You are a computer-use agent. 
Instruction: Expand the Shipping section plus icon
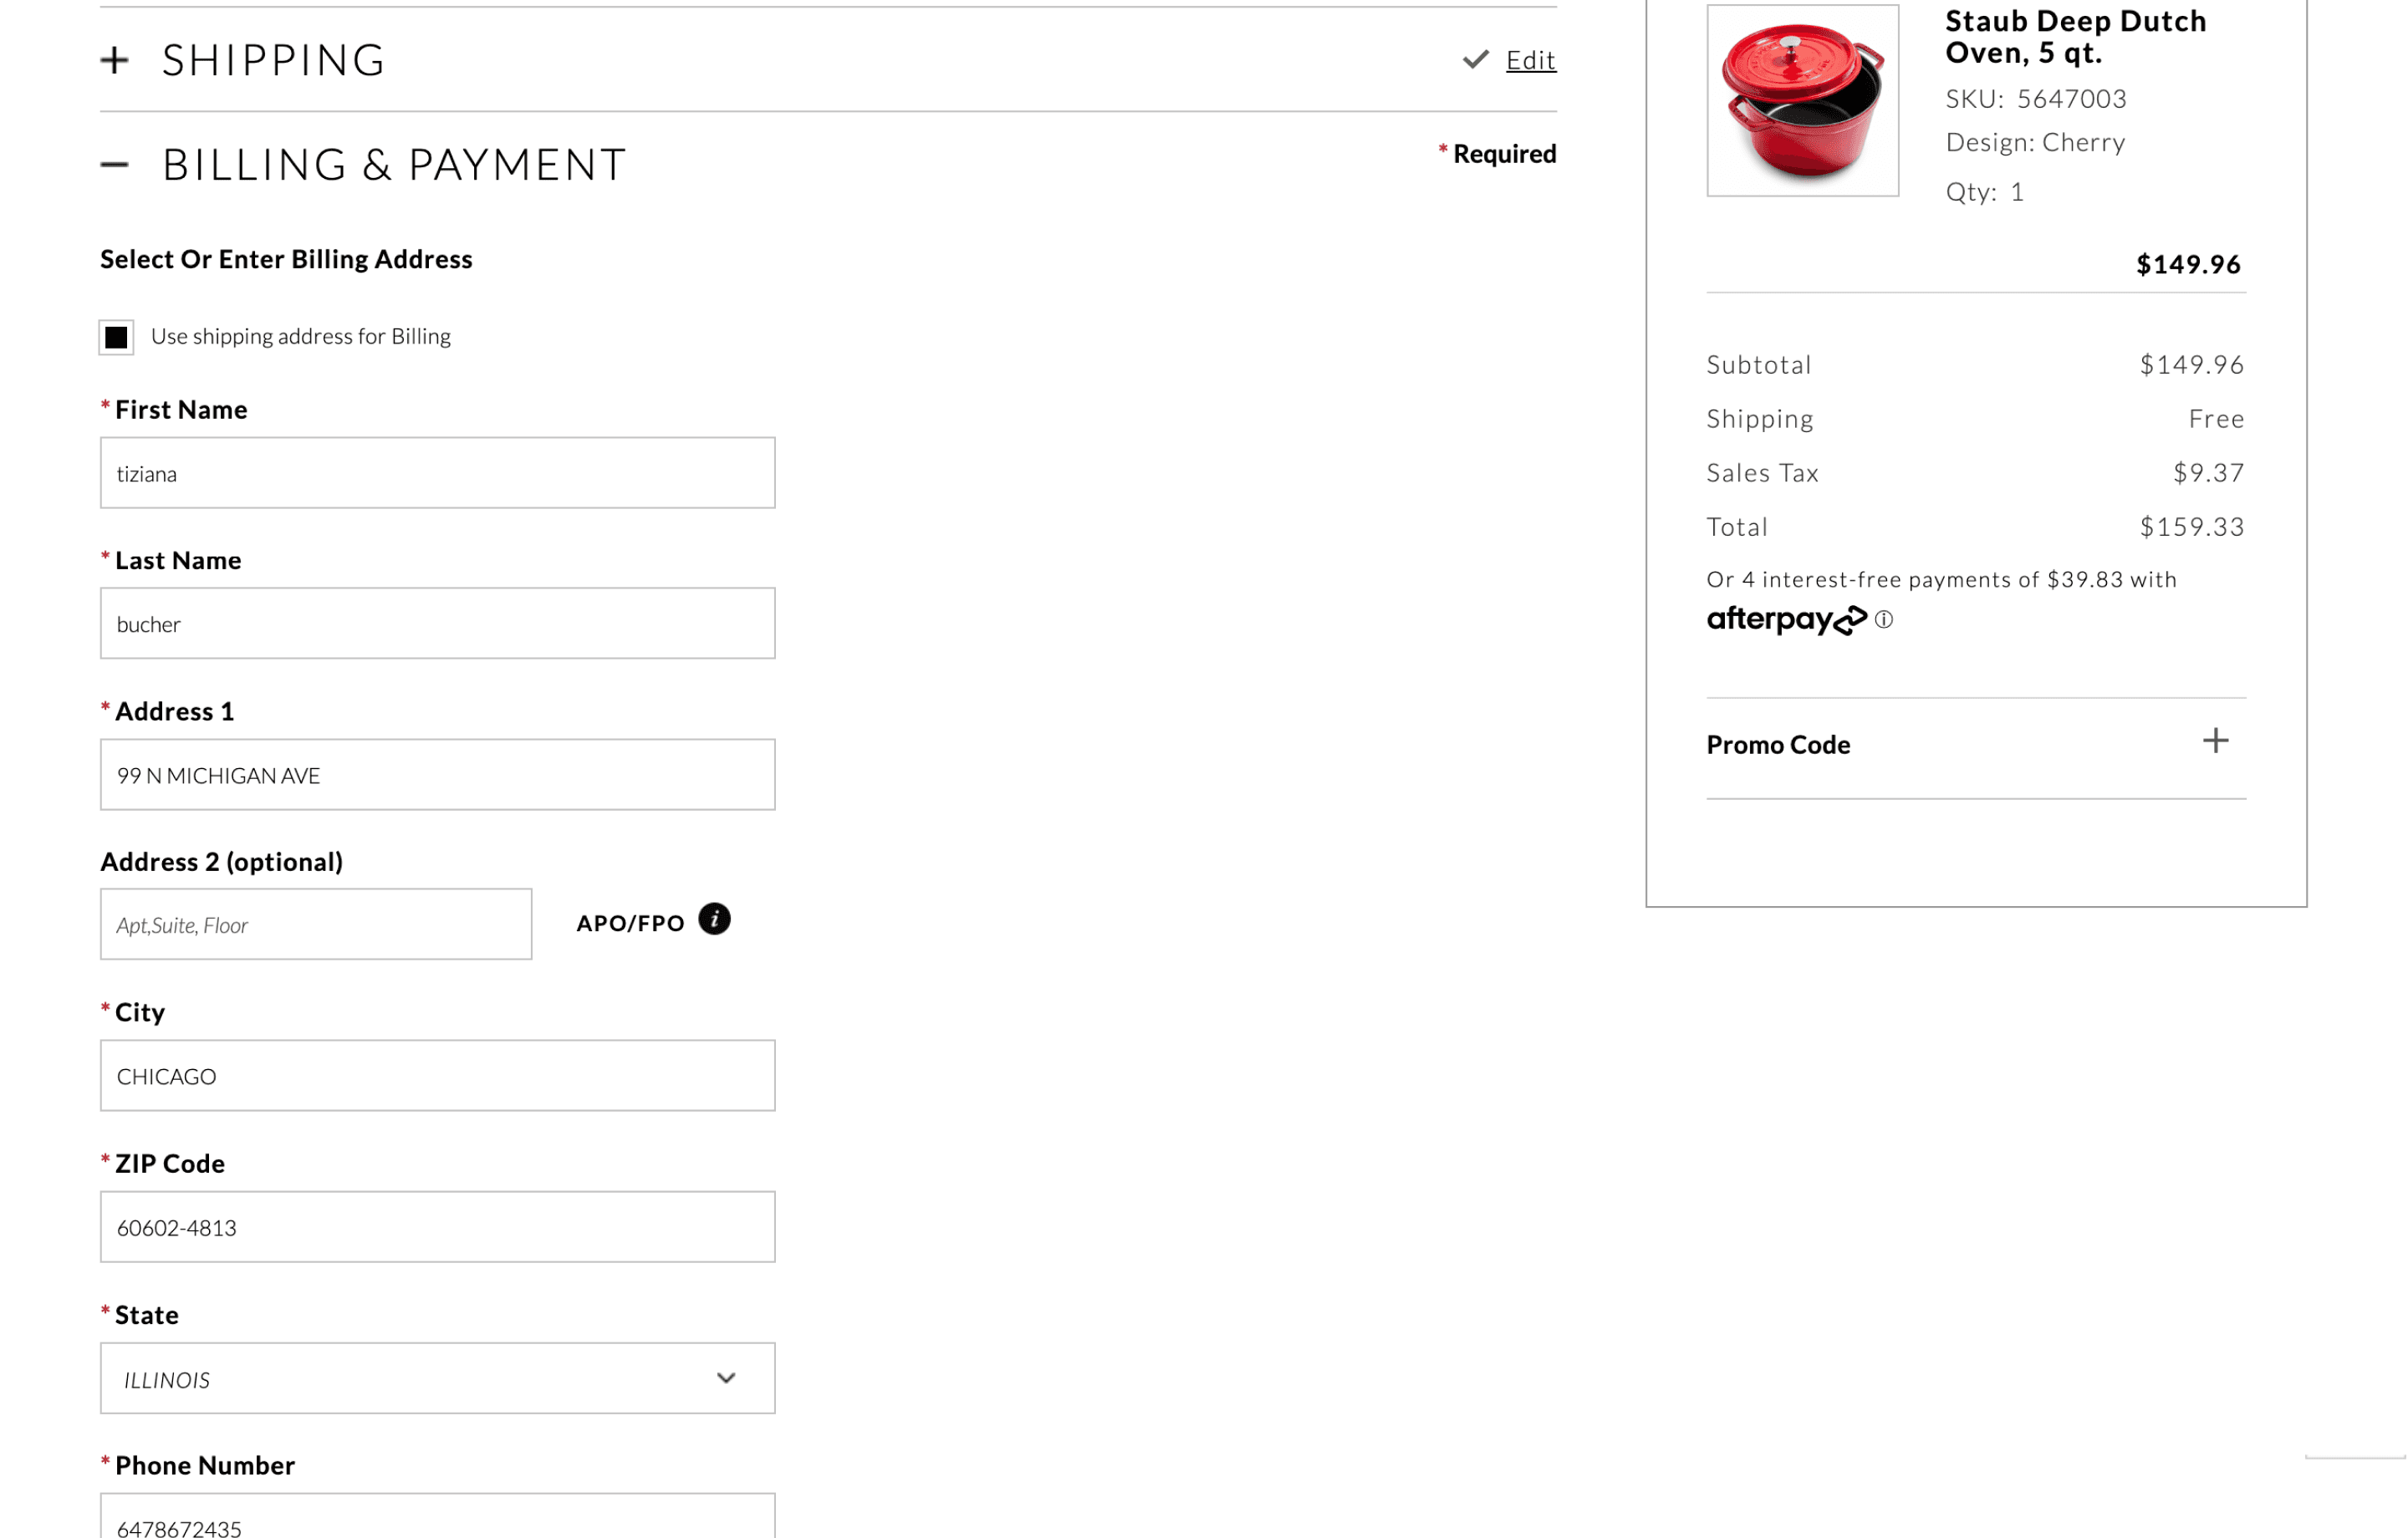pos(115,60)
